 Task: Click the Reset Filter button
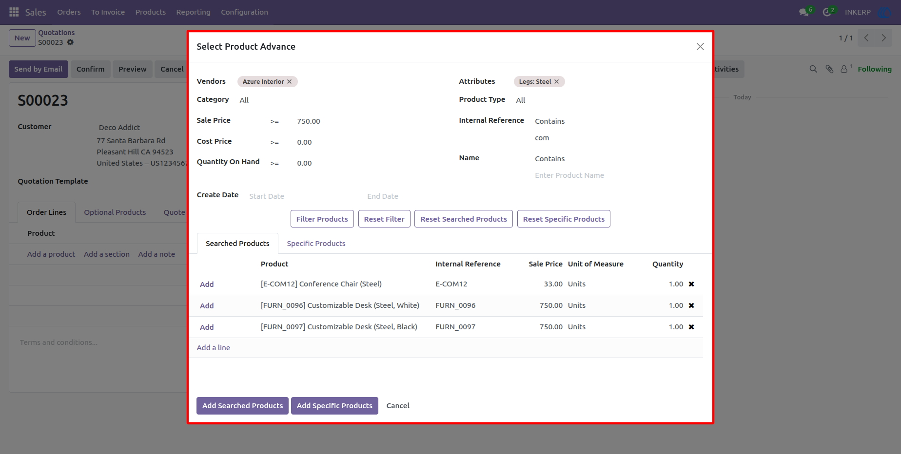(x=384, y=219)
